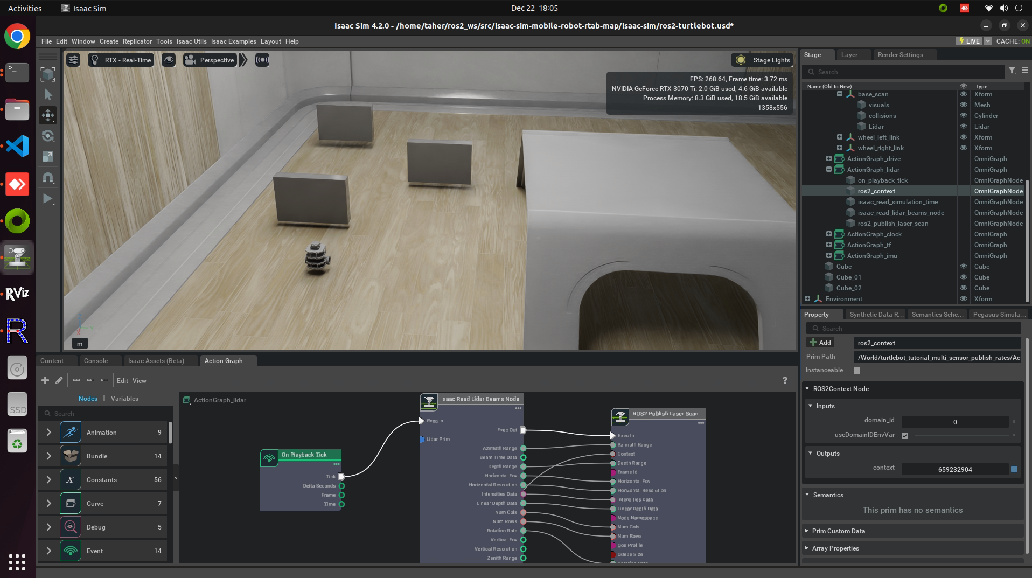This screenshot has width=1032, height=578.
Task: Click the Stage Lights sun icon
Action: tap(741, 60)
